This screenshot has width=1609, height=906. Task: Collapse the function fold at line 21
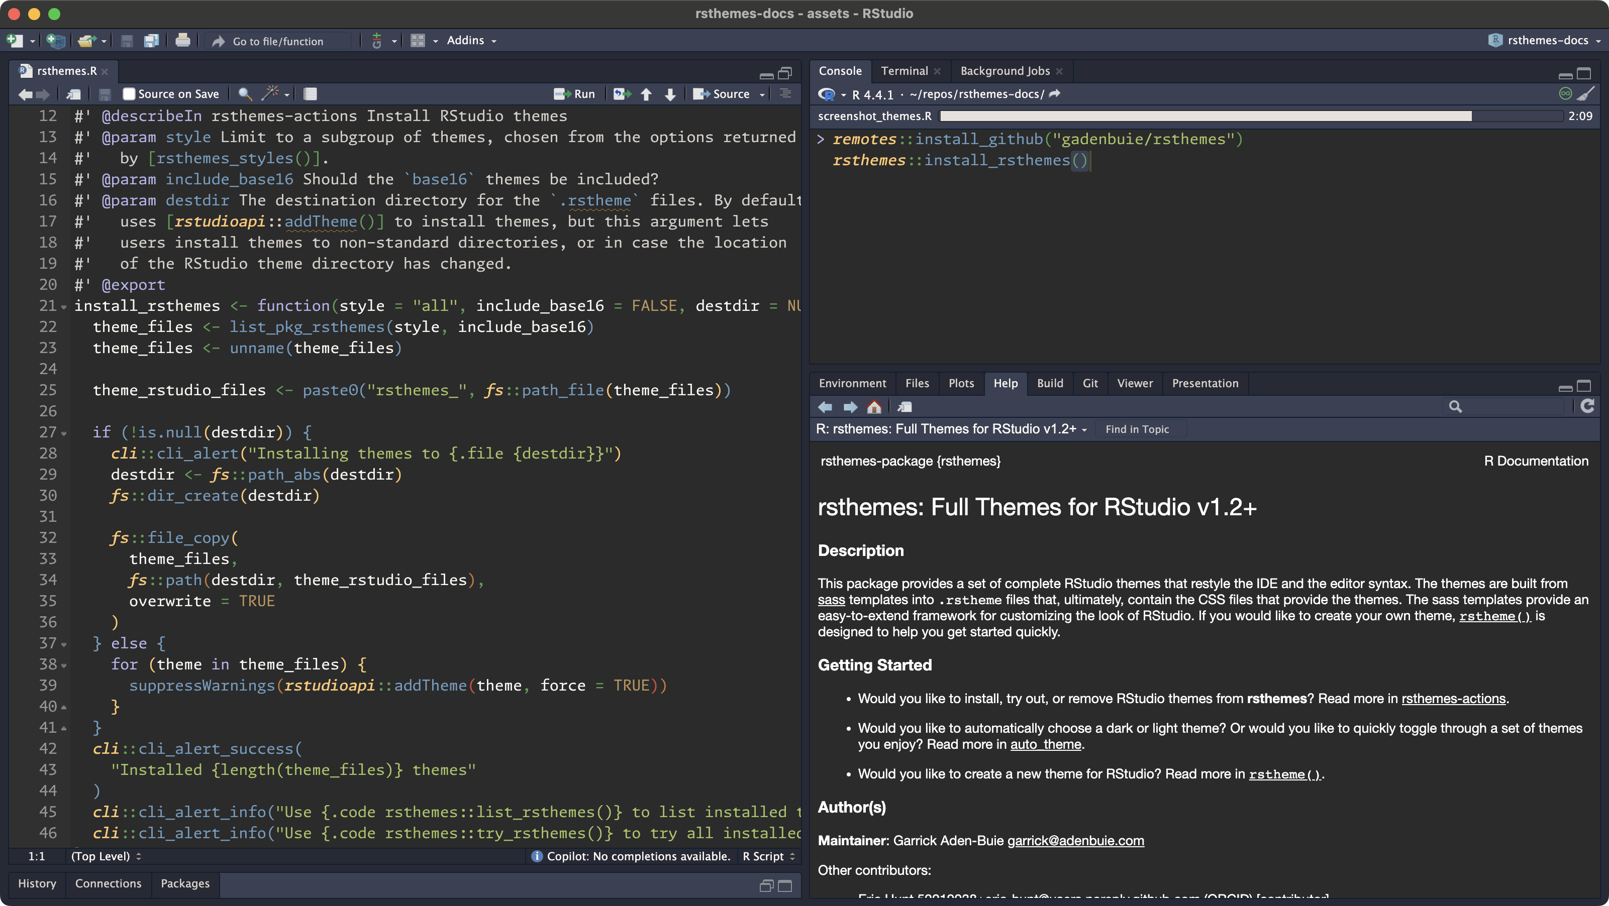tap(64, 306)
